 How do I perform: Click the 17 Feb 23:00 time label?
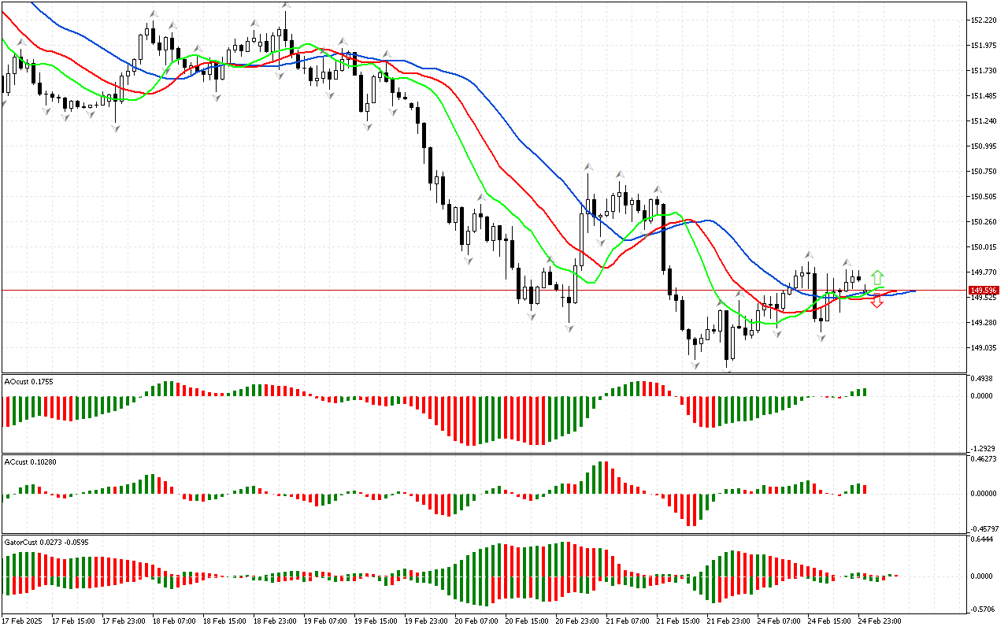[x=124, y=621]
